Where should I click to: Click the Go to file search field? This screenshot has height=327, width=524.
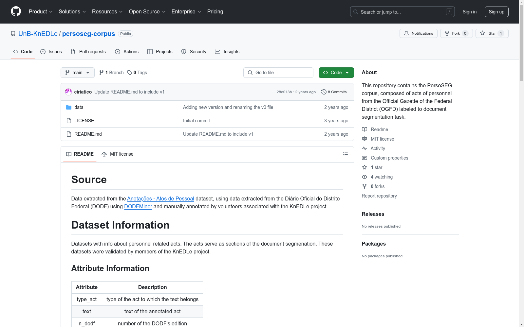click(278, 73)
